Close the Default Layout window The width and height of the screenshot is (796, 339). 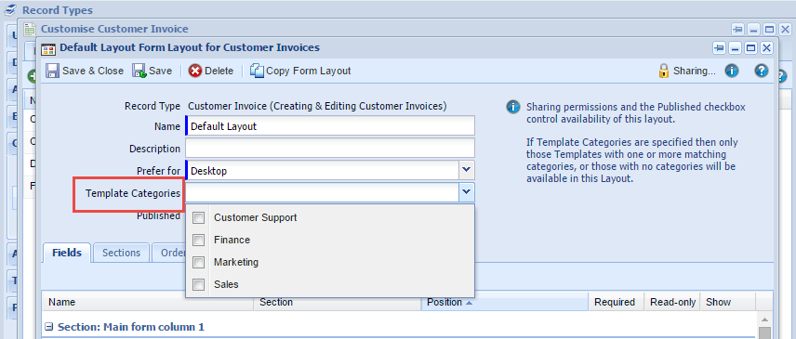pyautogui.click(x=766, y=48)
